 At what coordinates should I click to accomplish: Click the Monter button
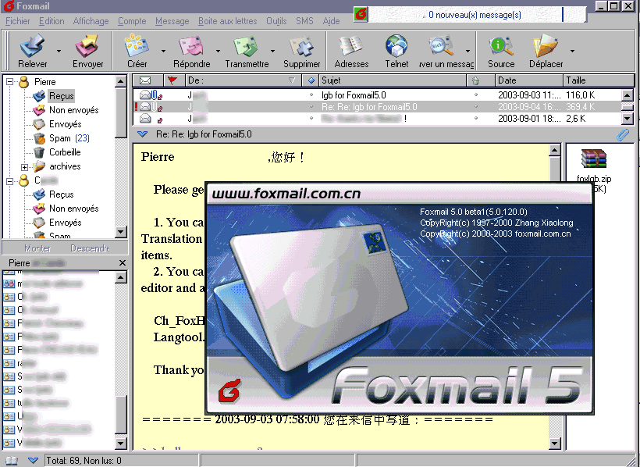pos(37,248)
